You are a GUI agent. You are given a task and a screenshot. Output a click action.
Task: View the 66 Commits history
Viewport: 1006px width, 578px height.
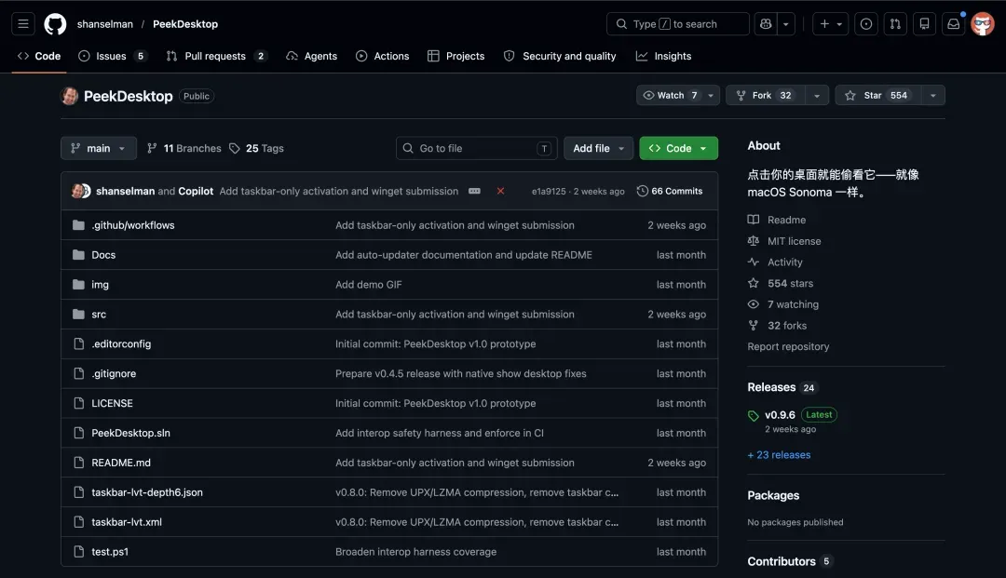[x=669, y=191]
